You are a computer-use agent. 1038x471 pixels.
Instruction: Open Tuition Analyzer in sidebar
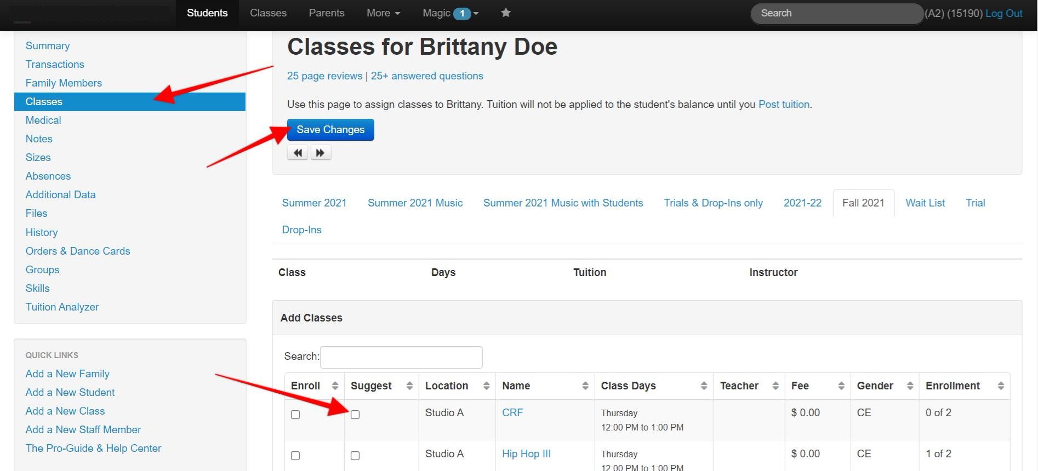point(62,307)
